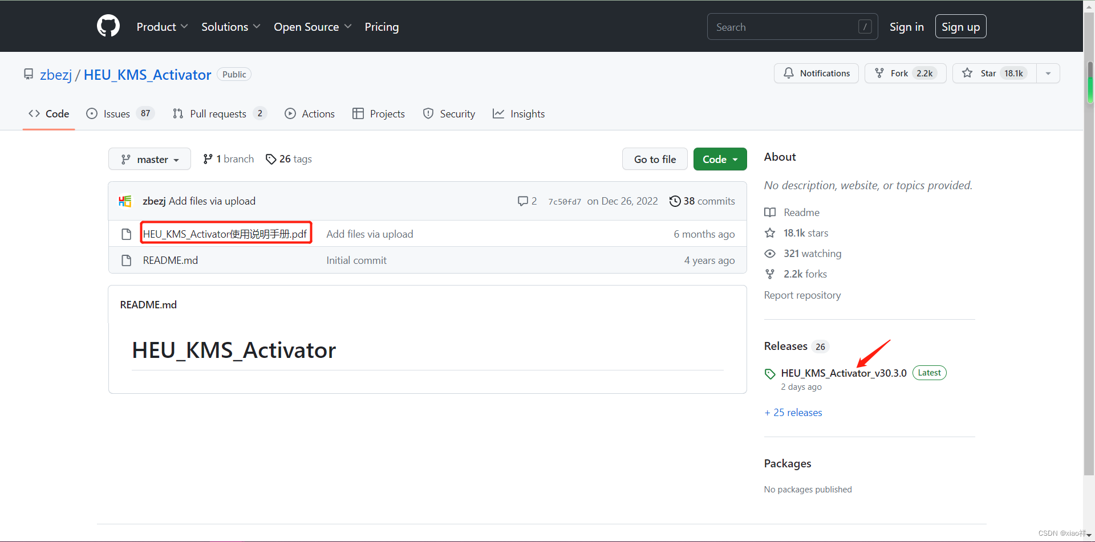This screenshot has height=542, width=1095.
Task: Click the slash shortcut icon in search box
Action: (865, 27)
